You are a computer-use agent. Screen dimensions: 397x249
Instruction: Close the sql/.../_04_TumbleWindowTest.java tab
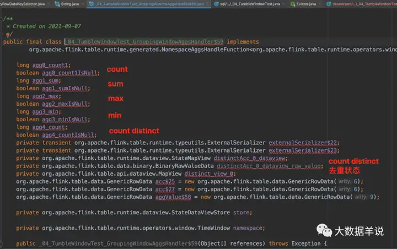tap(283, 4)
